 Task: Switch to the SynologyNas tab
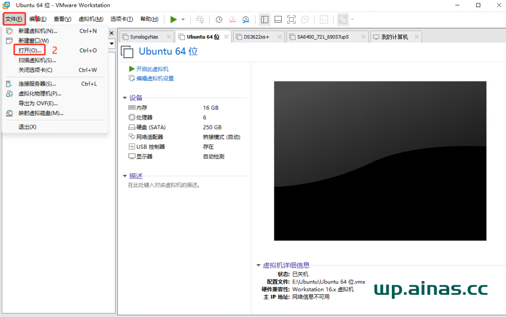point(144,37)
